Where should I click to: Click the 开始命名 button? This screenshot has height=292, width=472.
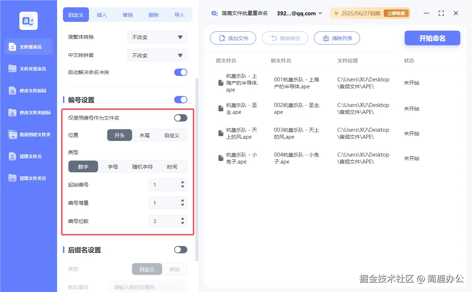432,38
